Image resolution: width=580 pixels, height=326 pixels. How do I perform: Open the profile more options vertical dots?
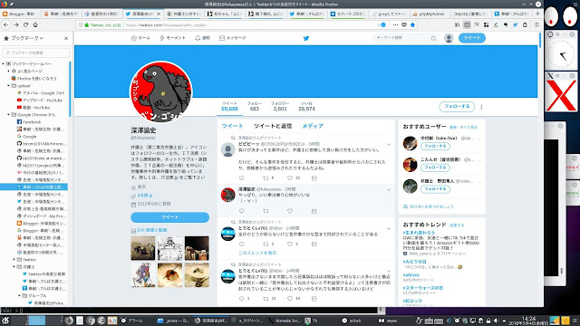[x=481, y=107]
